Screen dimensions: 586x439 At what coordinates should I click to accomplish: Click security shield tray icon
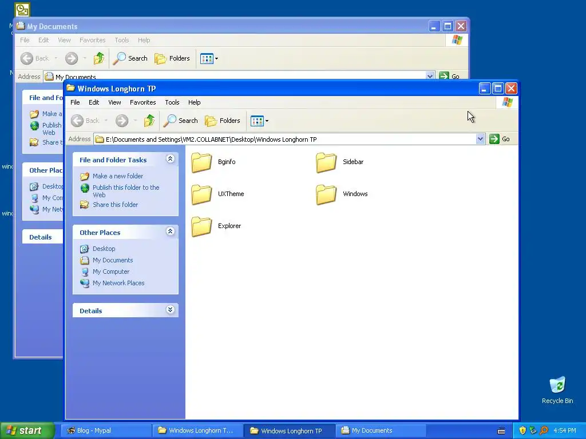pyautogui.click(x=522, y=431)
